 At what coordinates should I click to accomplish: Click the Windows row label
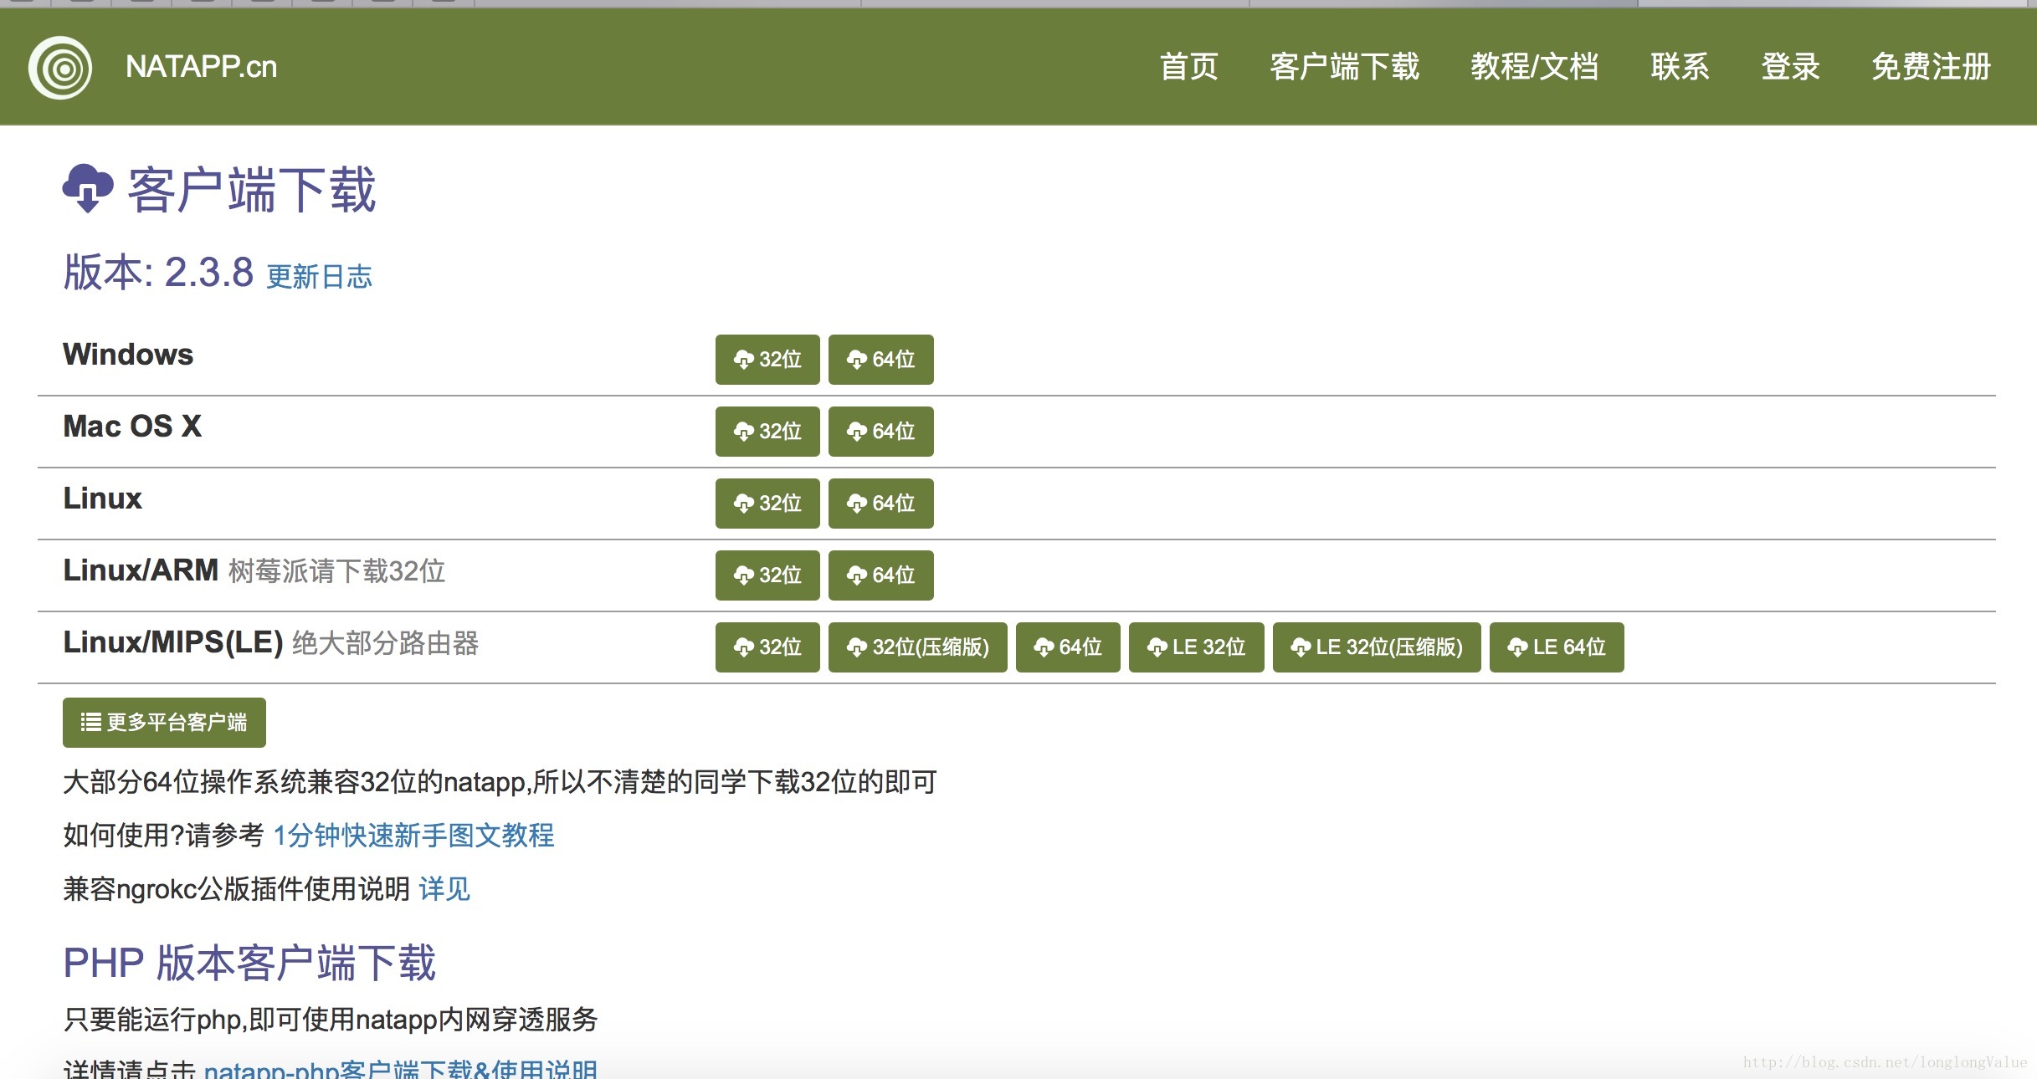[128, 355]
